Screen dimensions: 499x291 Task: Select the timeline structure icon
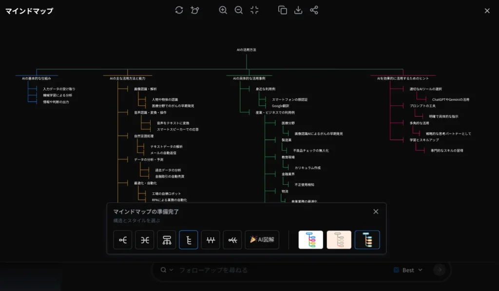[x=211, y=239]
